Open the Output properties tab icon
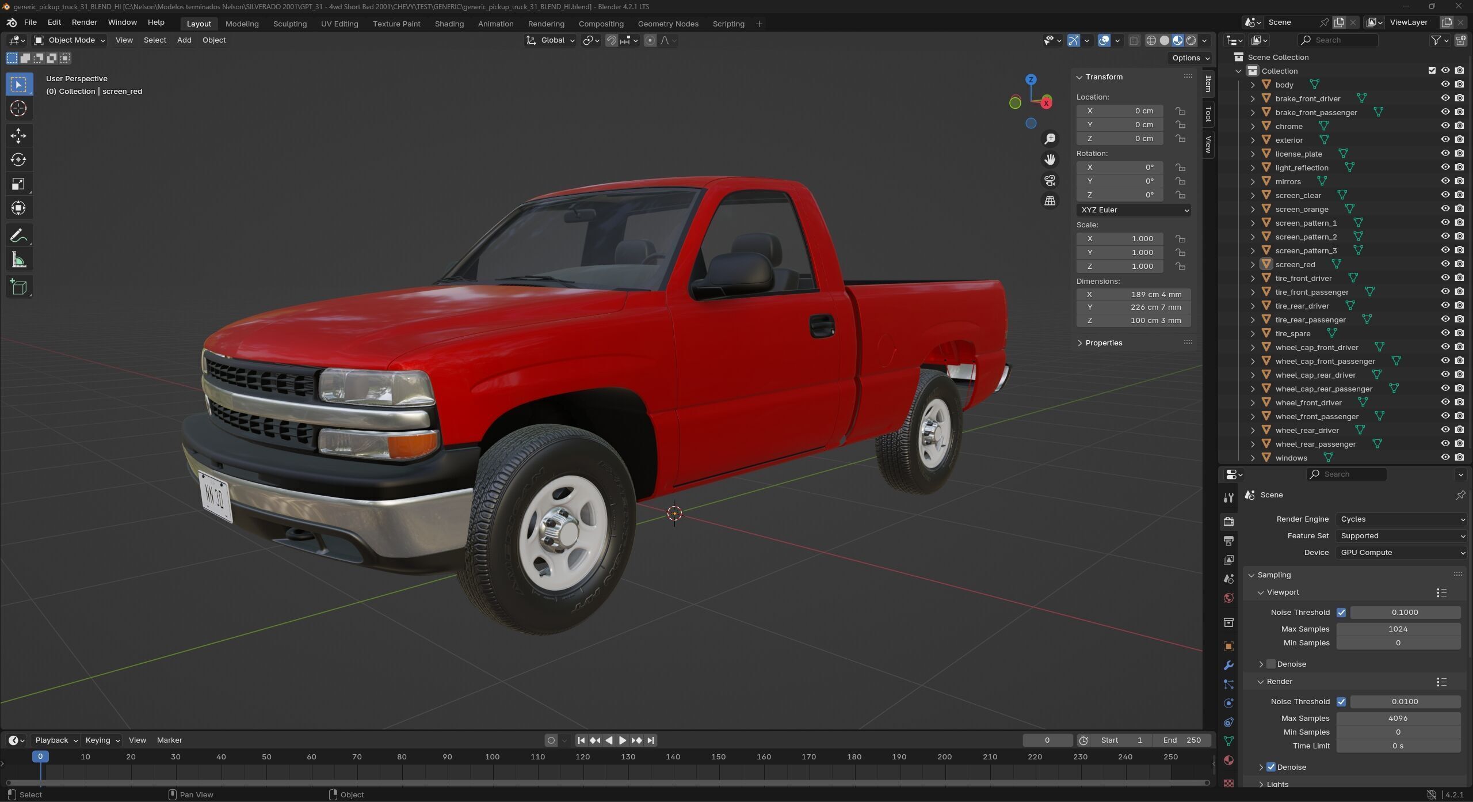The height and width of the screenshot is (802, 1473). point(1228,541)
